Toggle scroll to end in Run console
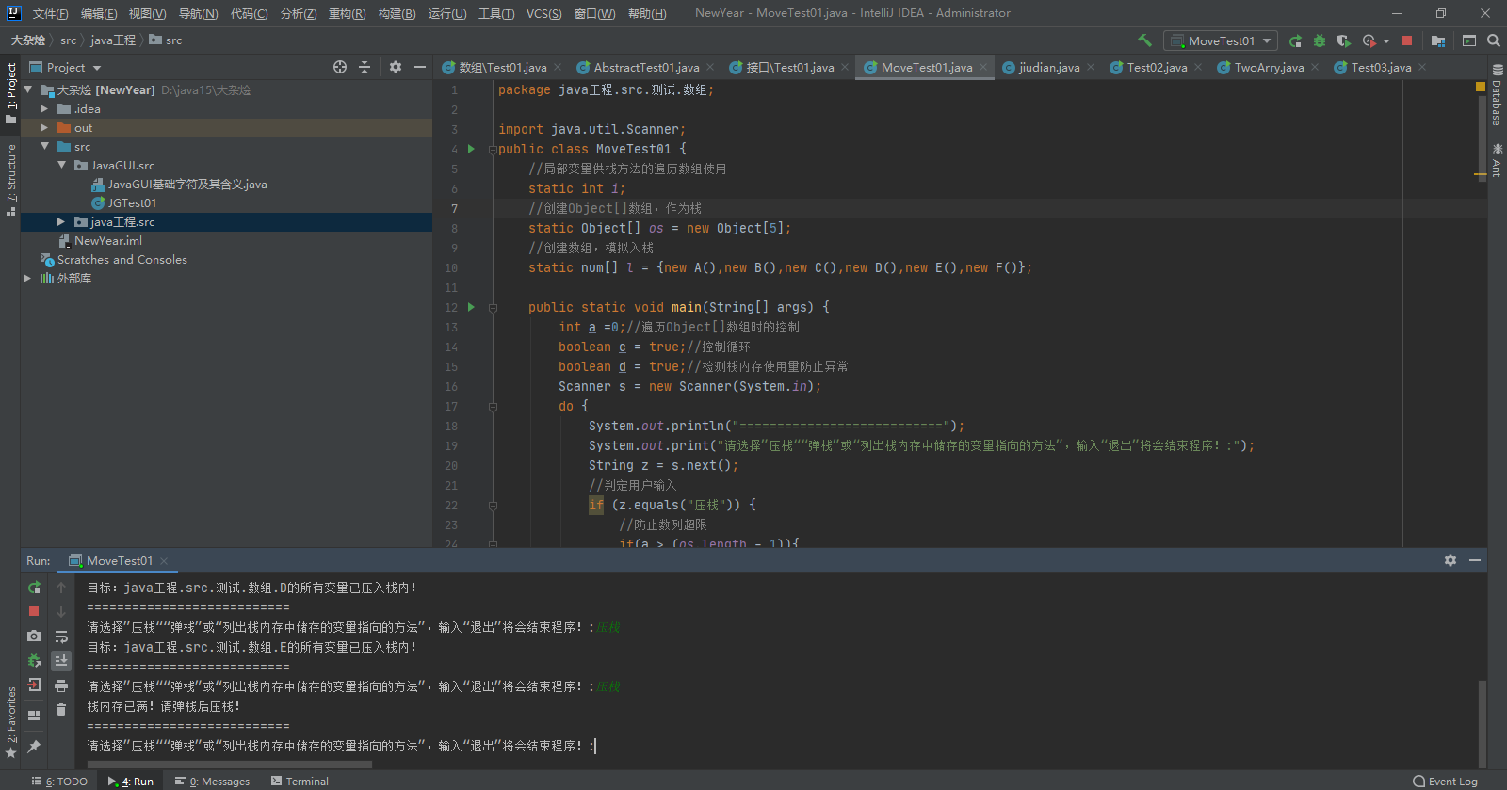 point(61,660)
